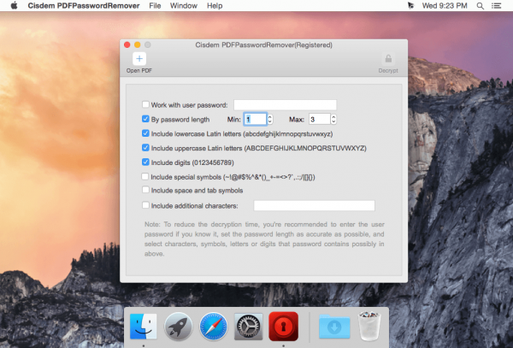Minimize the window using the yellow button

(x=138, y=44)
